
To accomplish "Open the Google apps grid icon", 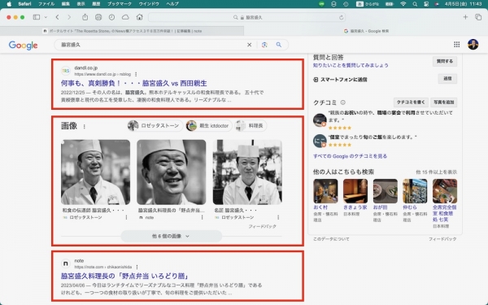I will (x=456, y=45).
